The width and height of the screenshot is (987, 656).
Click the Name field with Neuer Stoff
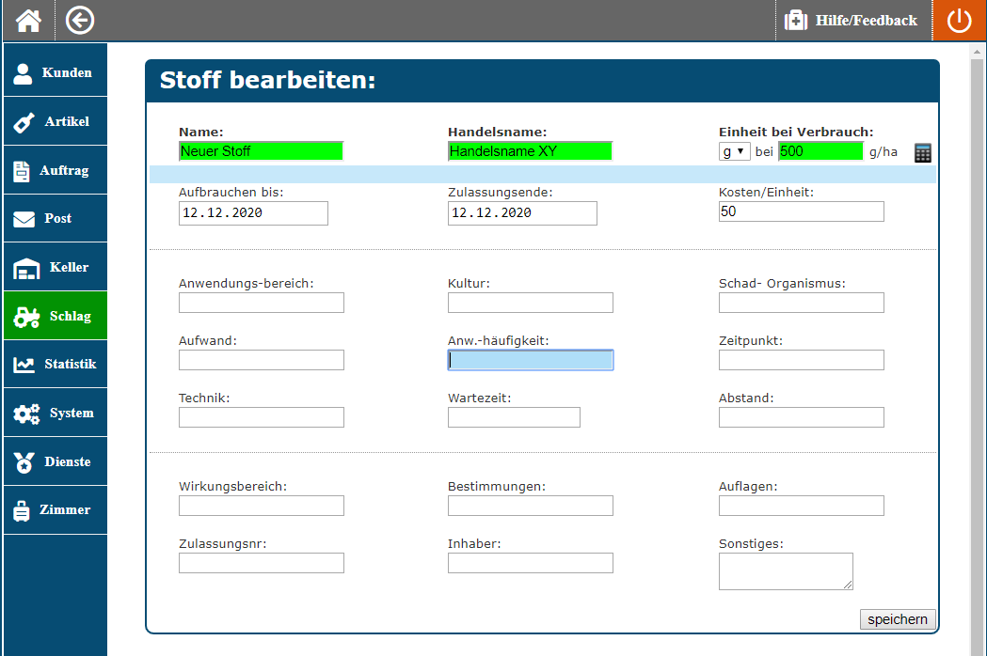261,151
